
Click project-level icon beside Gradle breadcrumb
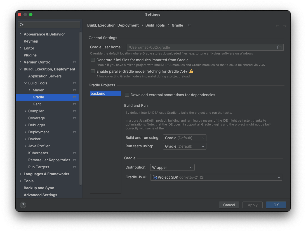coord(190,25)
